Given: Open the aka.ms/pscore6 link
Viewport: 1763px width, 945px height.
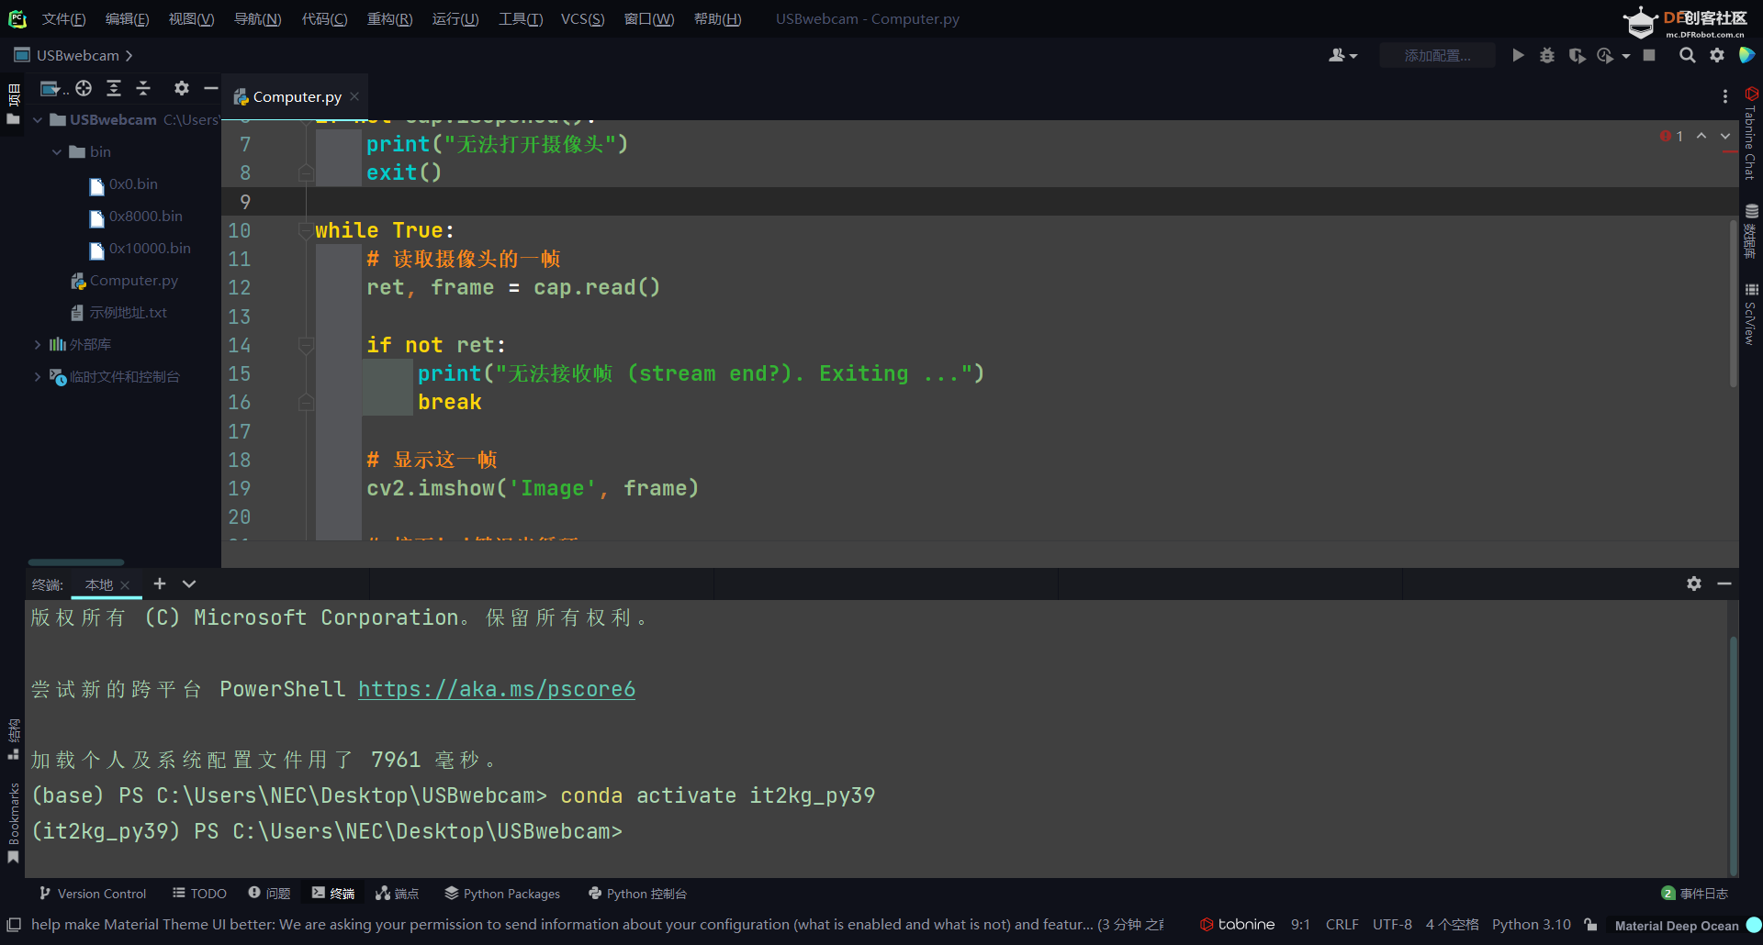Looking at the screenshot, I should (x=497, y=689).
